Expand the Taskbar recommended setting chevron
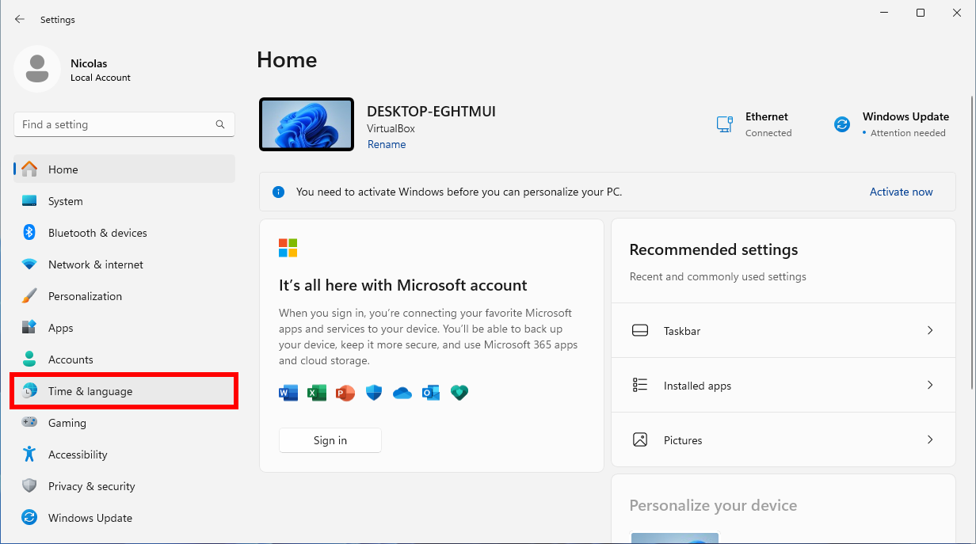Screen dimensions: 976x544 [930, 330]
